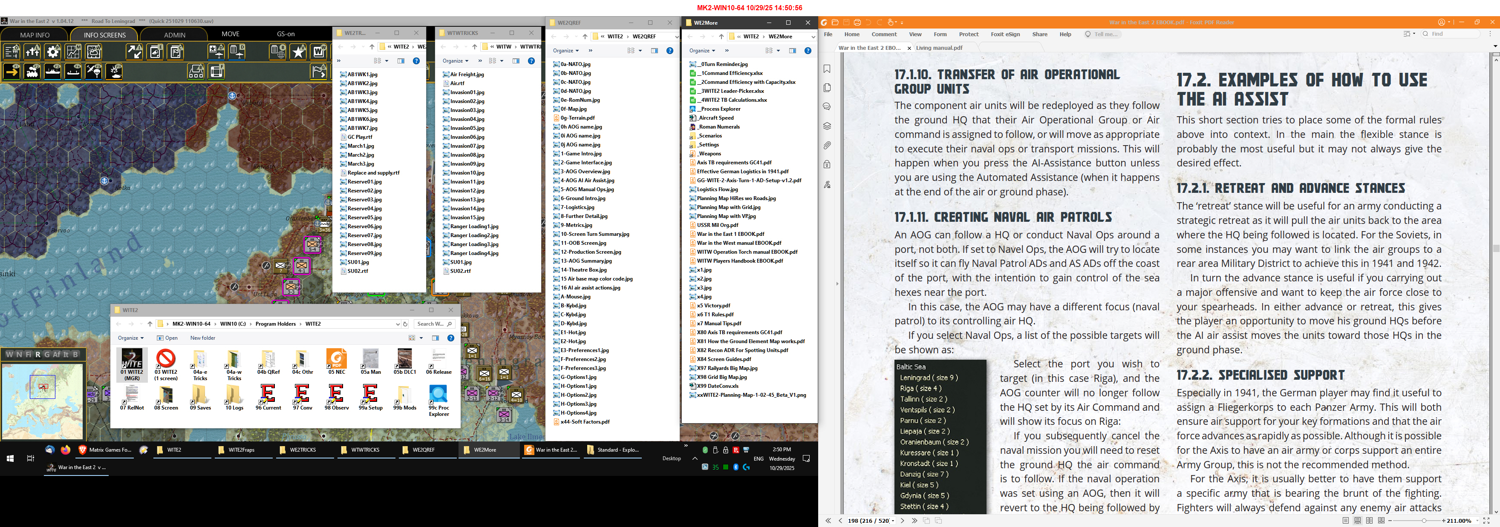Viewport: 1500px width, 527px height.
Task: Open the zoom level dropdown showing 211.00%
Action: click(1477, 521)
